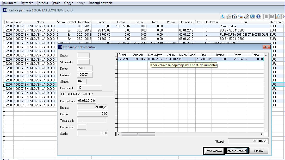
Task: Click the monitor contact card icon
Action: point(252,17)
